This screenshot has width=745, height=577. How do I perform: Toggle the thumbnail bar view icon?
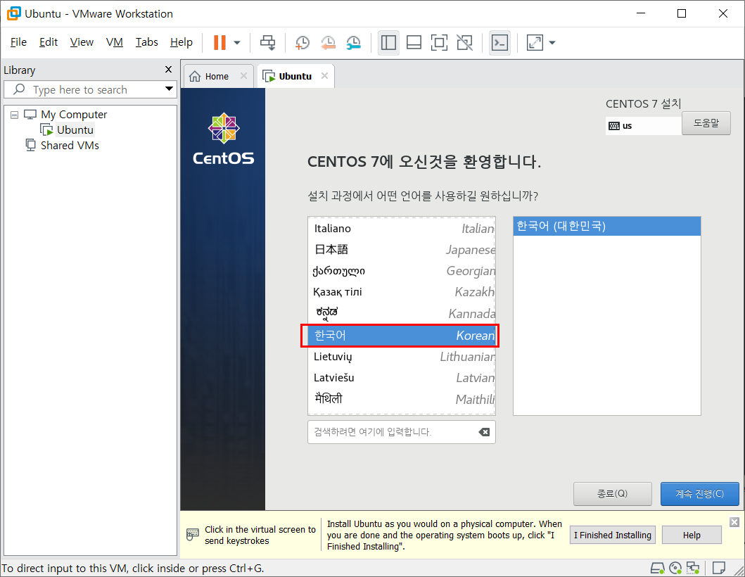pyautogui.click(x=414, y=43)
